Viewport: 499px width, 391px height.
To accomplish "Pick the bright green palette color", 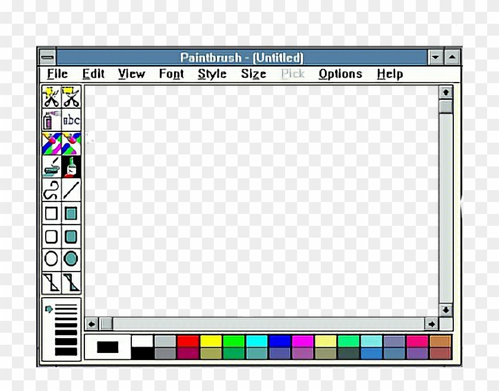I will (234, 341).
